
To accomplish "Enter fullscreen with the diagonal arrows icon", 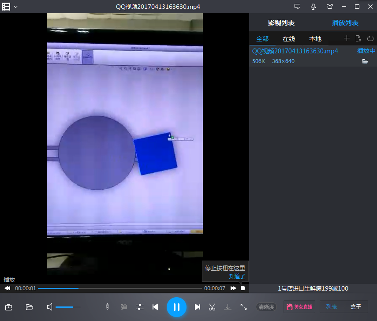I will 243,307.
